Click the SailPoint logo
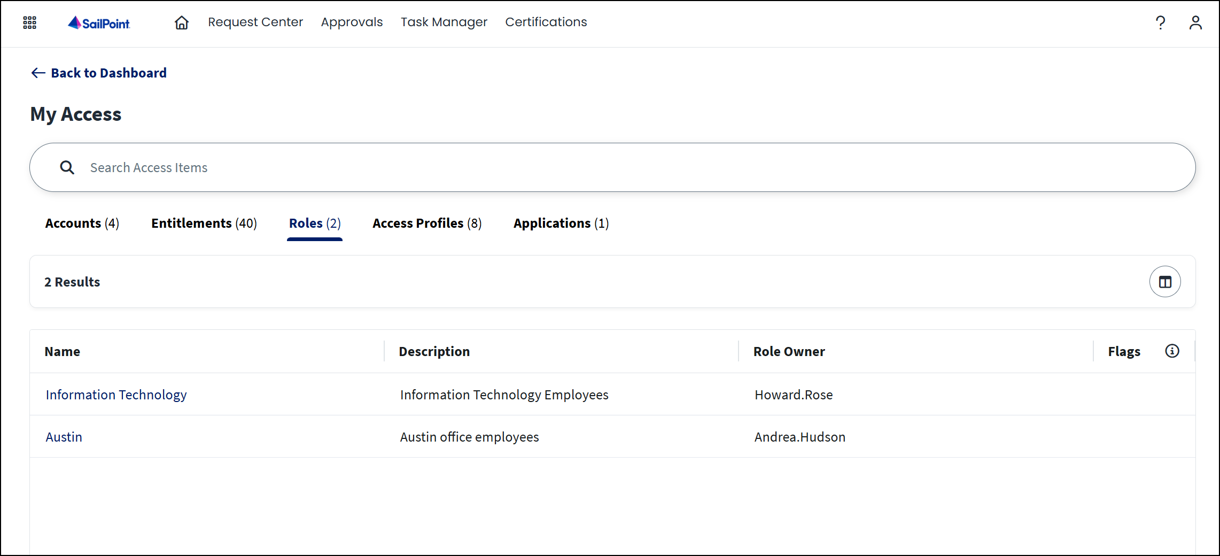This screenshot has width=1220, height=556. click(98, 22)
